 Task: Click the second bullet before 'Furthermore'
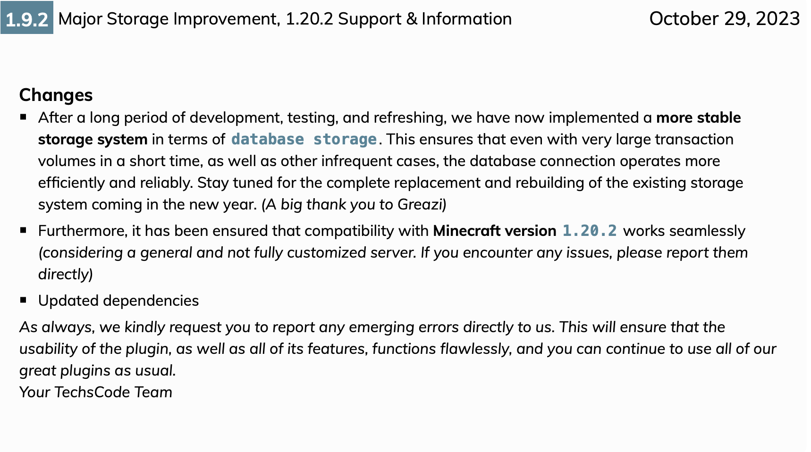(24, 230)
